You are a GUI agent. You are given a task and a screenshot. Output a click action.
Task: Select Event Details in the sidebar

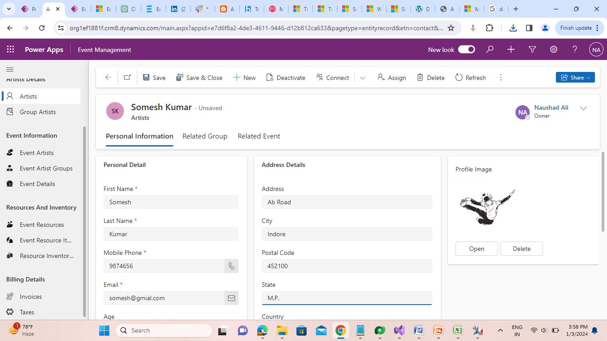tap(37, 184)
